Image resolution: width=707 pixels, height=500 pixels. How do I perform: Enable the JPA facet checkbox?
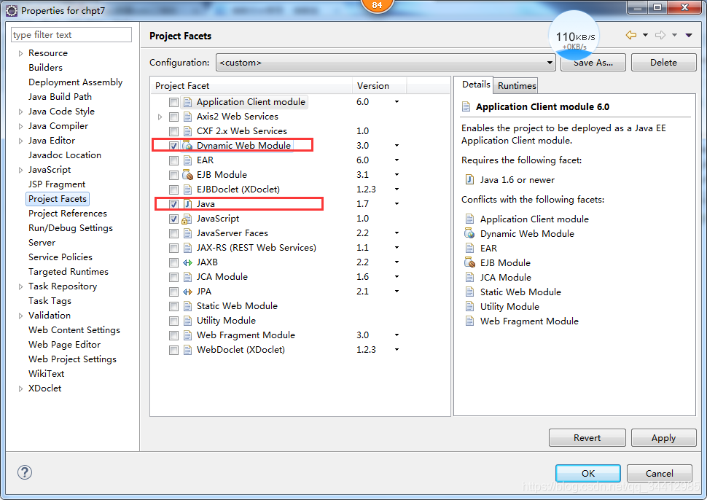pyautogui.click(x=173, y=292)
